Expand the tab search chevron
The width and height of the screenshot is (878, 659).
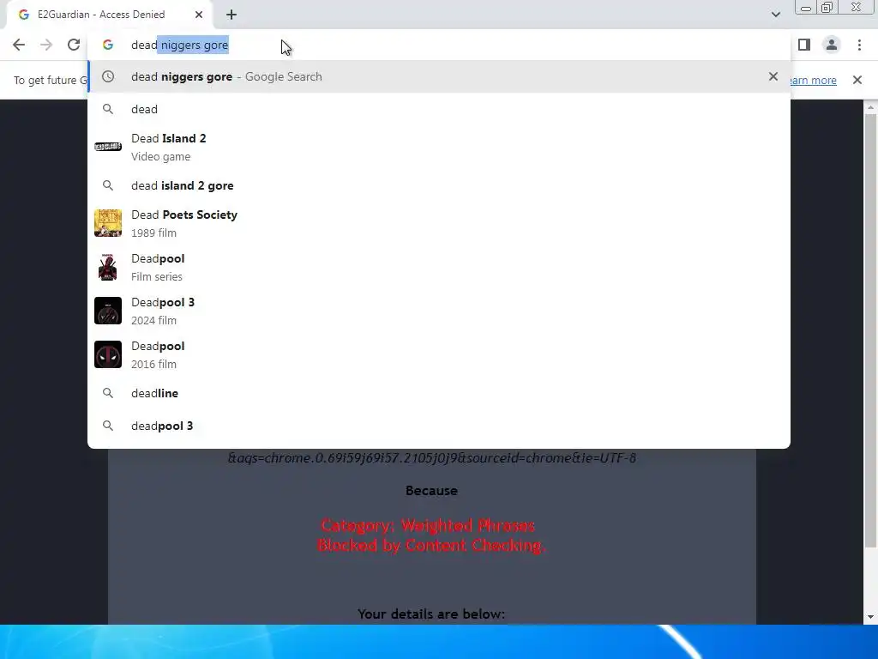(775, 15)
